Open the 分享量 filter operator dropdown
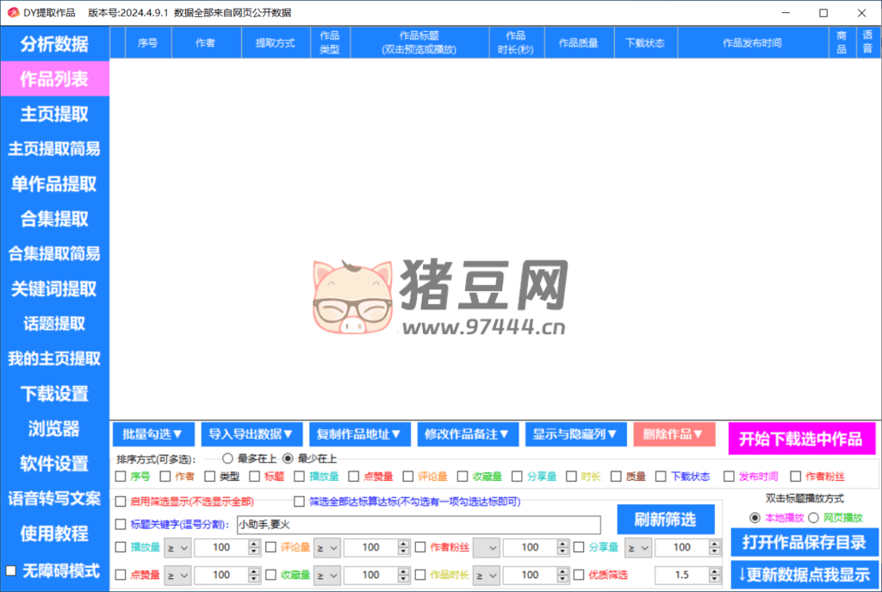This screenshot has width=882, height=592. click(638, 547)
